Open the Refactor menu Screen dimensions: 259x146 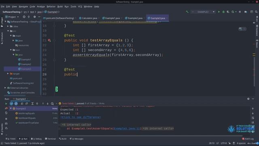coord(51,6)
